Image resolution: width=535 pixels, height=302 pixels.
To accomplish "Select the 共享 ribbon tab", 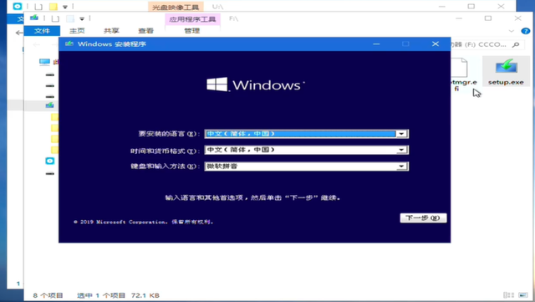I will pos(111,31).
